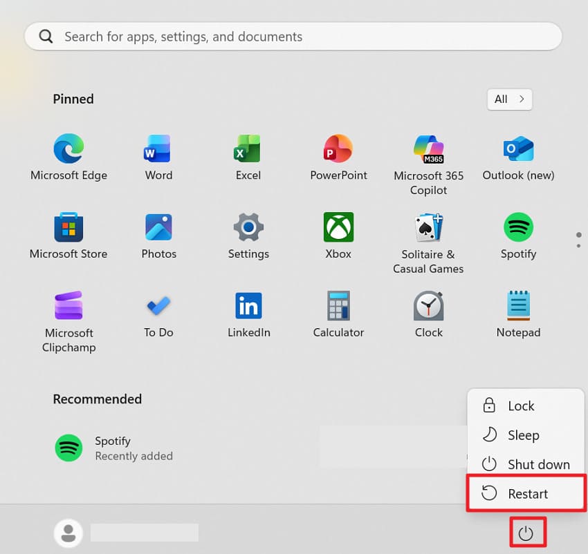
Task: Select Restart in the power menu
Action: pyautogui.click(x=526, y=493)
